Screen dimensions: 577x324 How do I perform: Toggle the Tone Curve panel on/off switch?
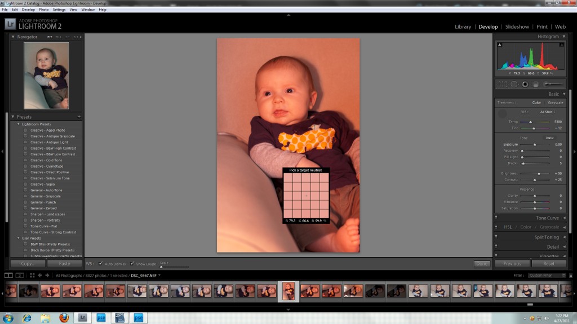pos(496,218)
